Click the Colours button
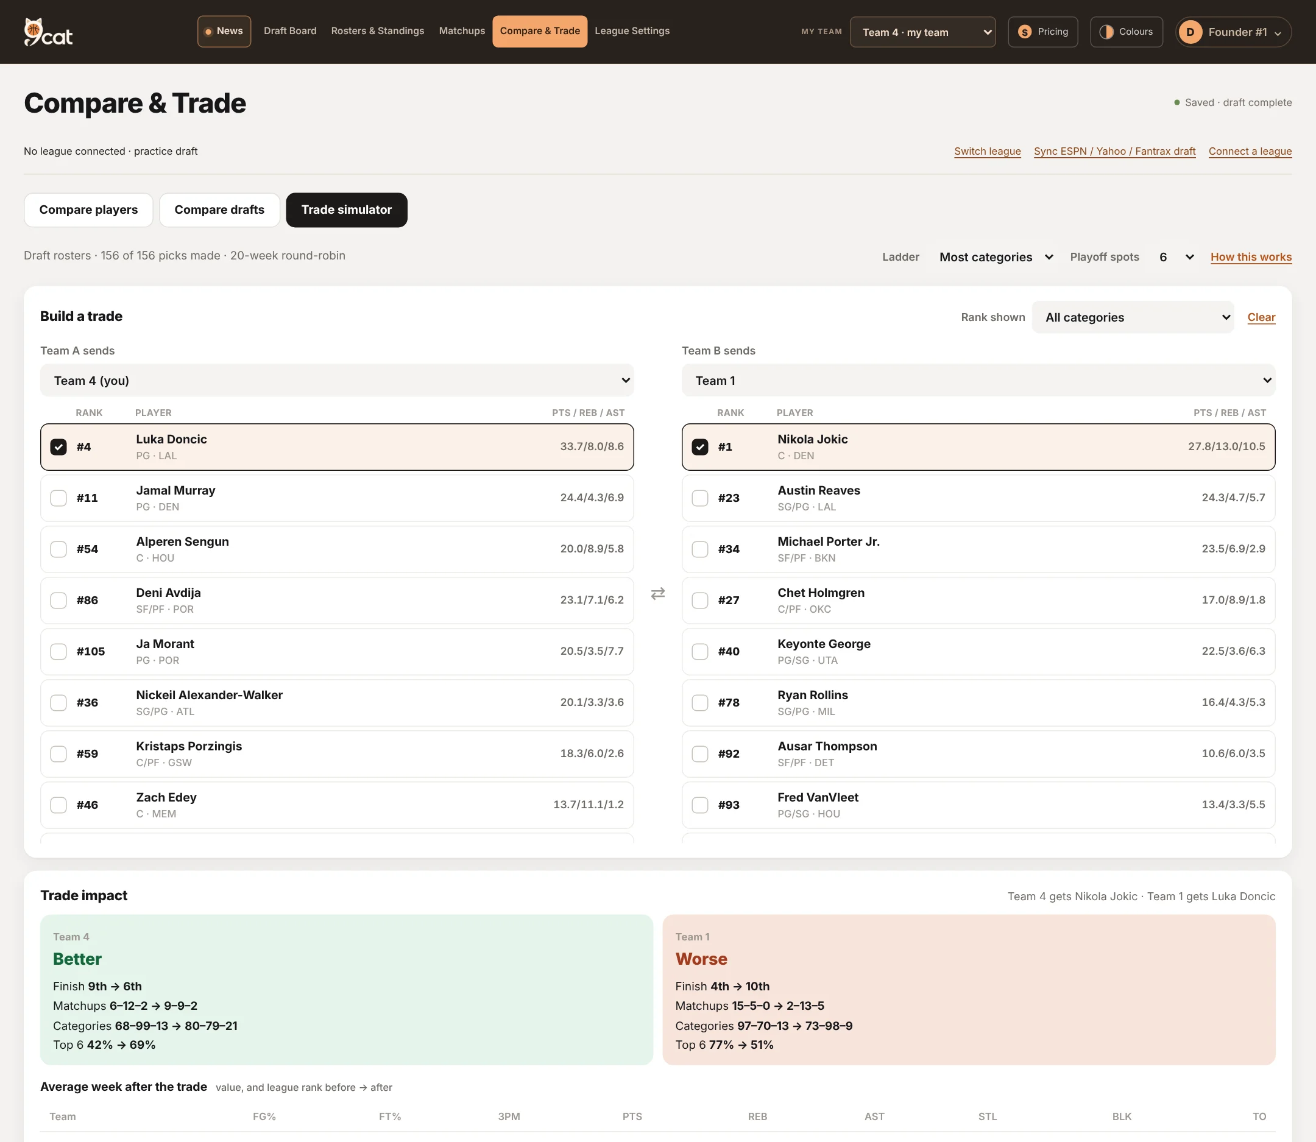 pyautogui.click(x=1126, y=32)
